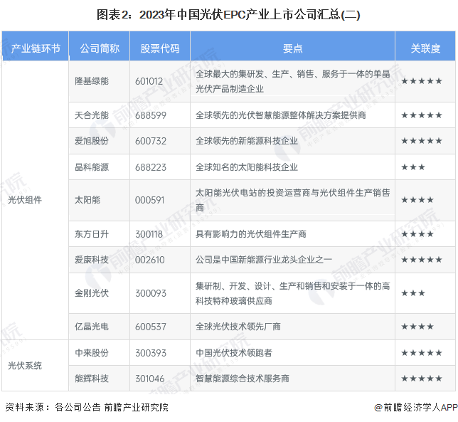Click company name '亿晶光电'
The width and height of the screenshot is (458, 422).
point(92,327)
